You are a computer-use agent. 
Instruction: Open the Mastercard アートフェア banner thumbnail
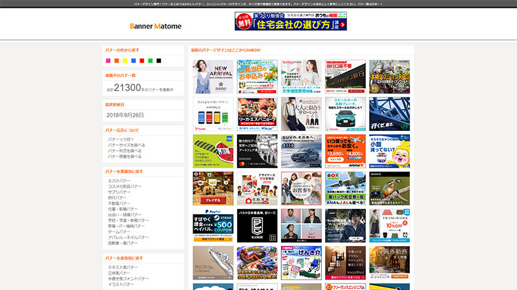click(x=257, y=151)
